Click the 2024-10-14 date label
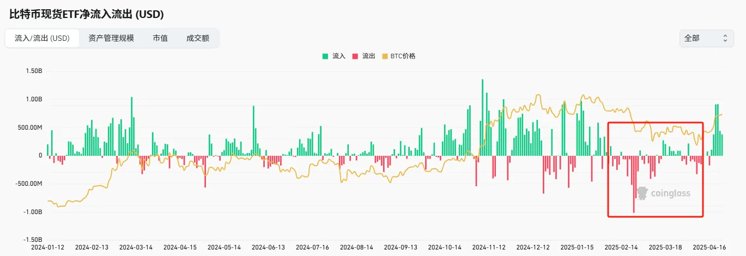The width and height of the screenshot is (746, 256). pos(444,247)
